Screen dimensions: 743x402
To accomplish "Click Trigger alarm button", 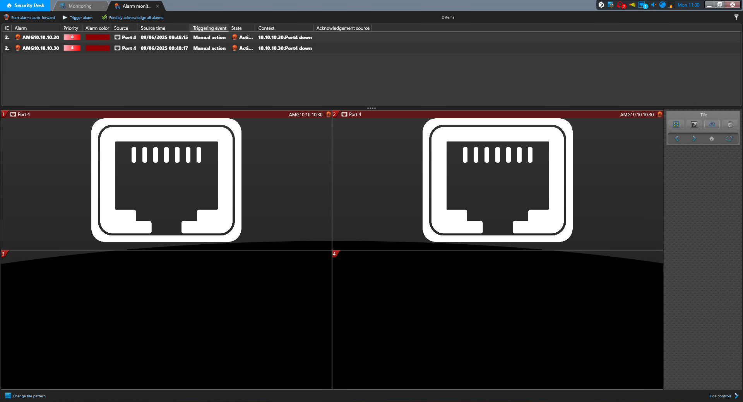I will coord(78,17).
